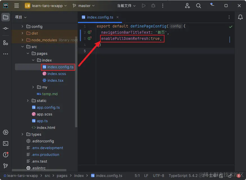Click index.config.ts breadcrumb in status bar
The height and width of the screenshot is (180, 246).
[x=107, y=176]
